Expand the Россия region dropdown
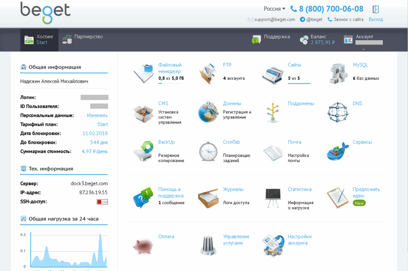 [x=275, y=9]
